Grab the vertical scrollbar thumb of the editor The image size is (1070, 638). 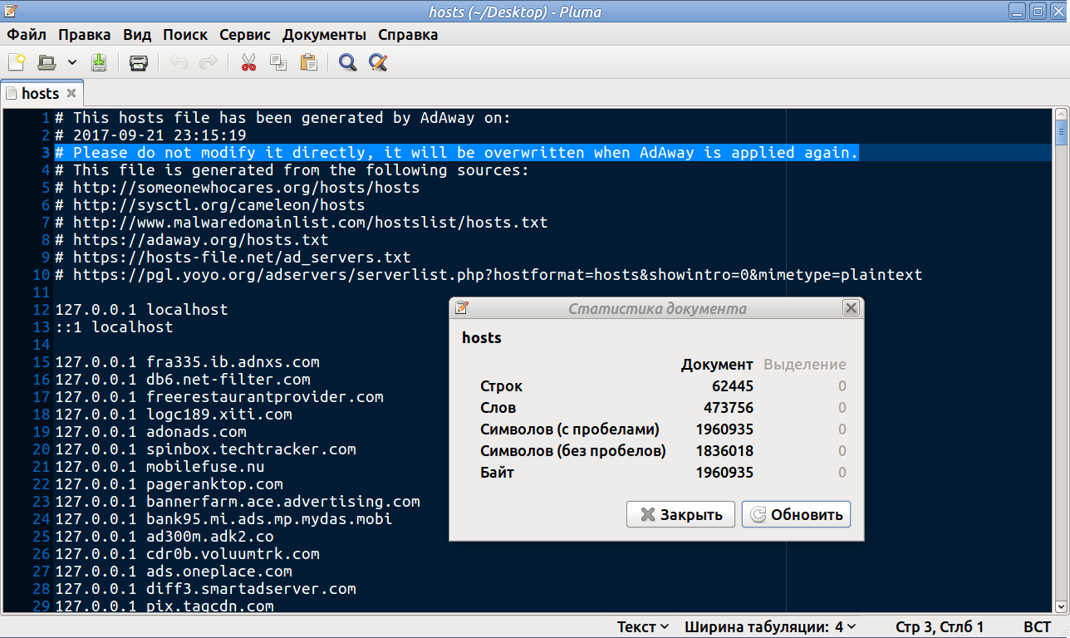1061,133
